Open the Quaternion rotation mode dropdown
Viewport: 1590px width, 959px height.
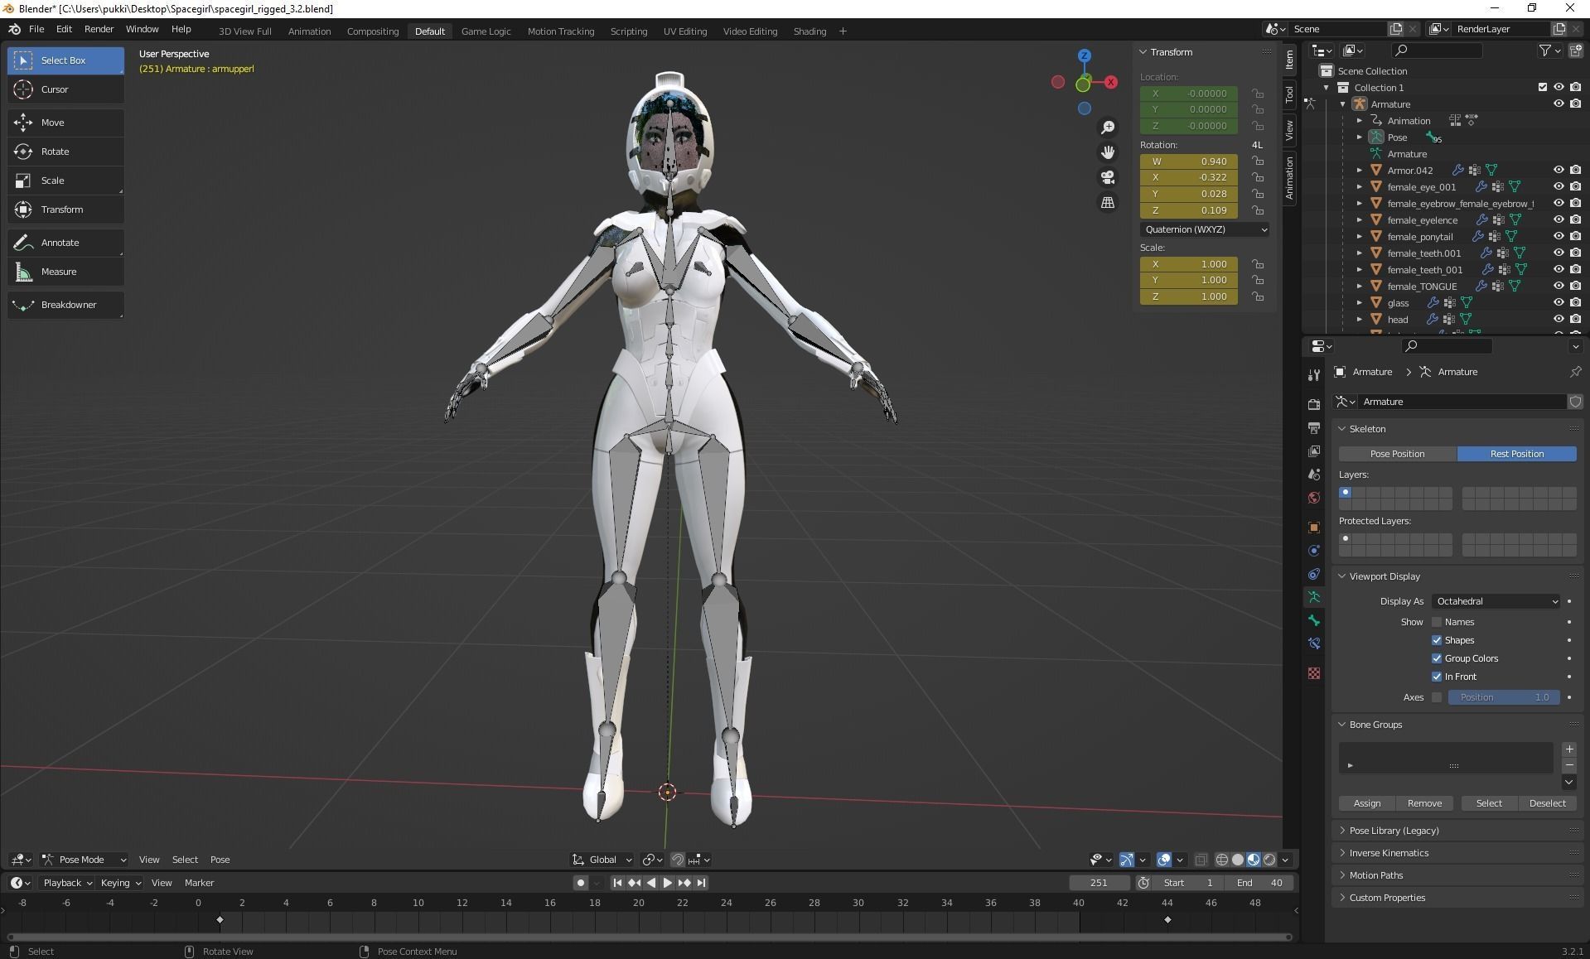click(x=1204, y=229)
